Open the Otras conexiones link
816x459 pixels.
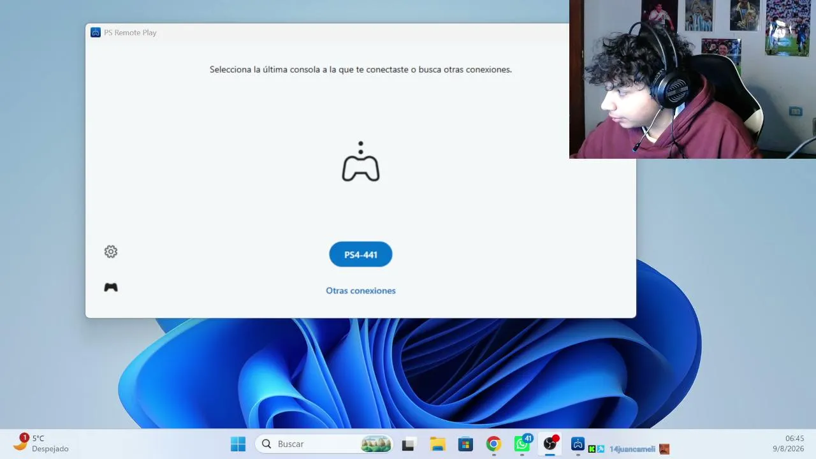coord(361,291)
